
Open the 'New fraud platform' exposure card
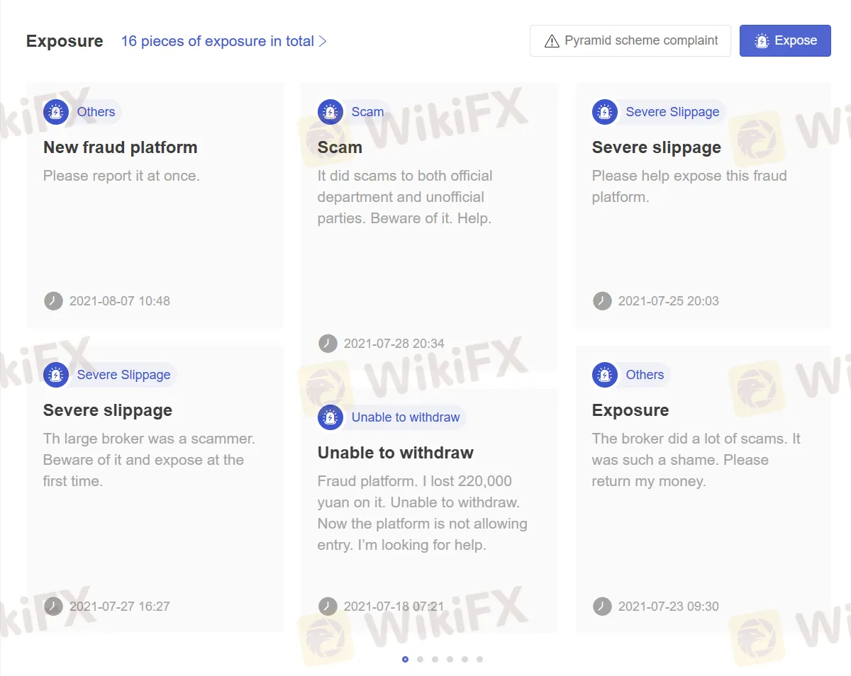click(x=155, y=205)
